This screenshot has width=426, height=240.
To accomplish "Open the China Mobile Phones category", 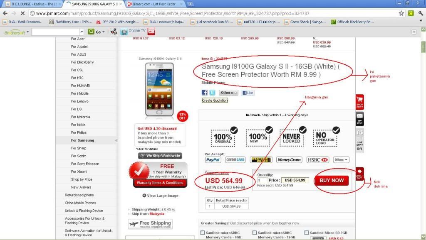I will tap(80, 203).
